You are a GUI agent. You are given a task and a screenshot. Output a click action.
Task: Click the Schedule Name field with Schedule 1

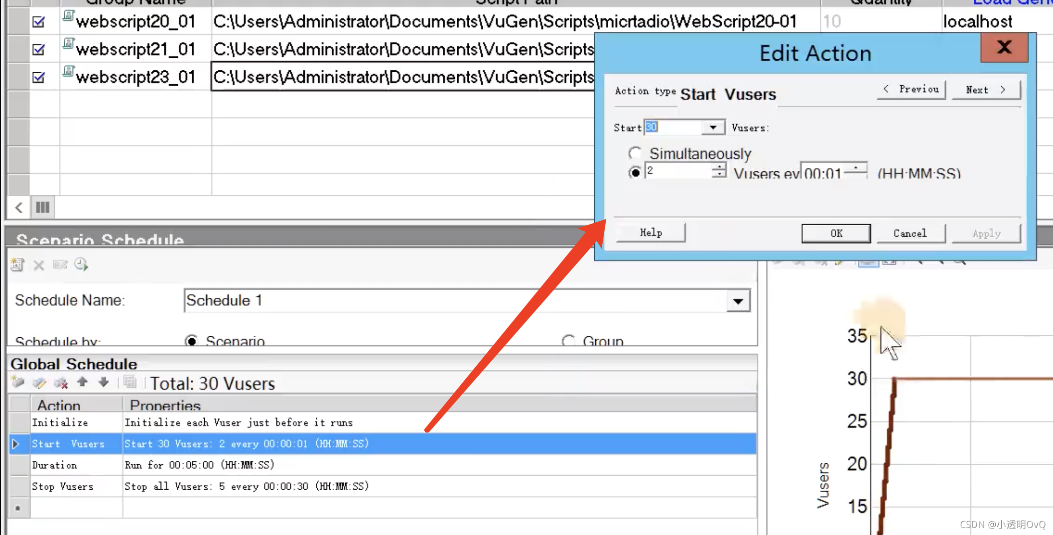pos(455,301)
